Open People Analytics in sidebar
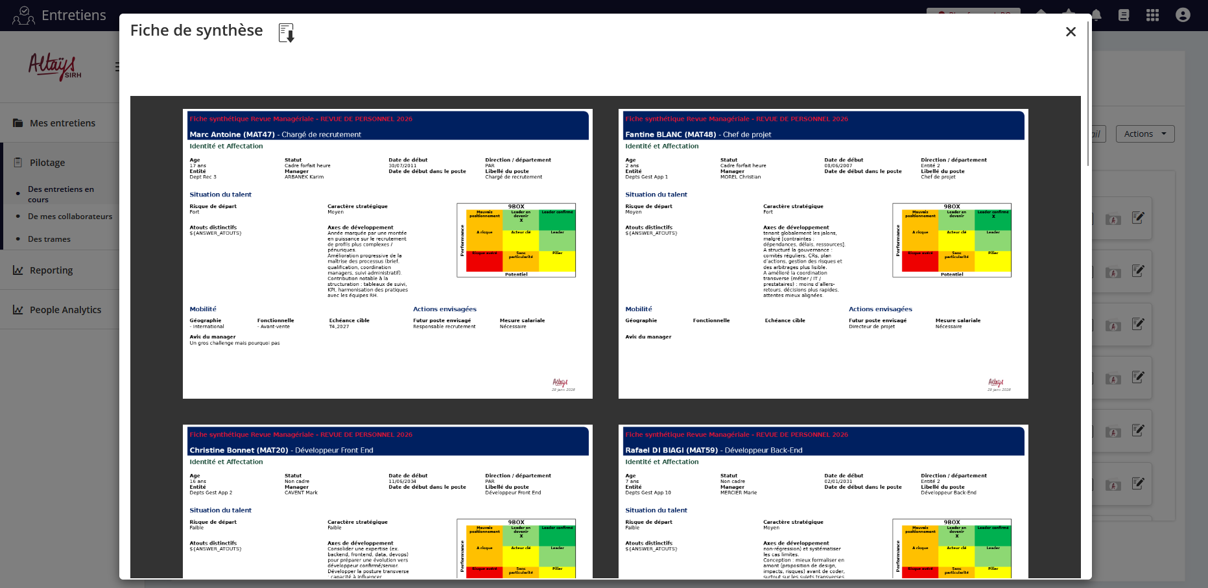 [65, 310]
